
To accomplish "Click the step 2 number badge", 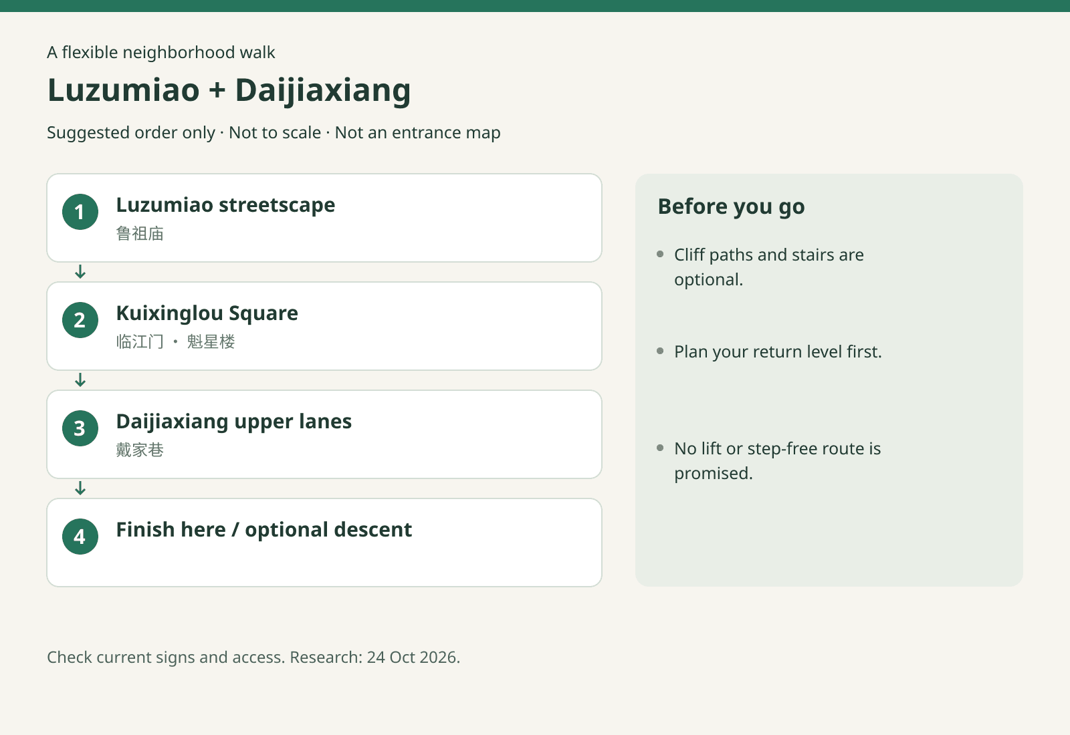I will [x=80, y=320].
